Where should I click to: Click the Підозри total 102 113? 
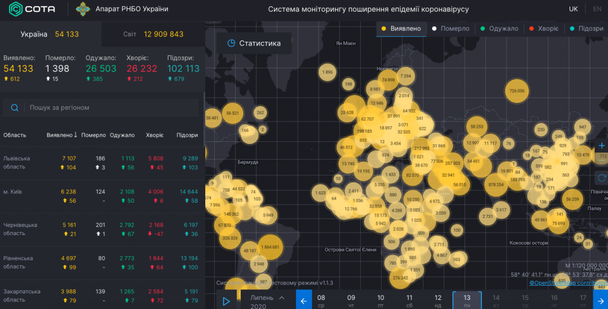tap(183, 68)
